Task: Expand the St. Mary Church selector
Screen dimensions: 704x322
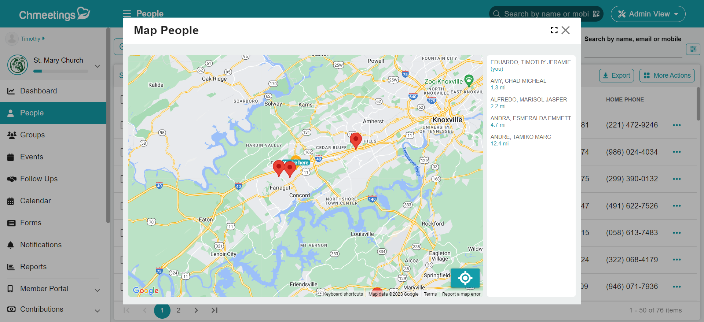Action: pyautogui.click(x=98, y=66)
